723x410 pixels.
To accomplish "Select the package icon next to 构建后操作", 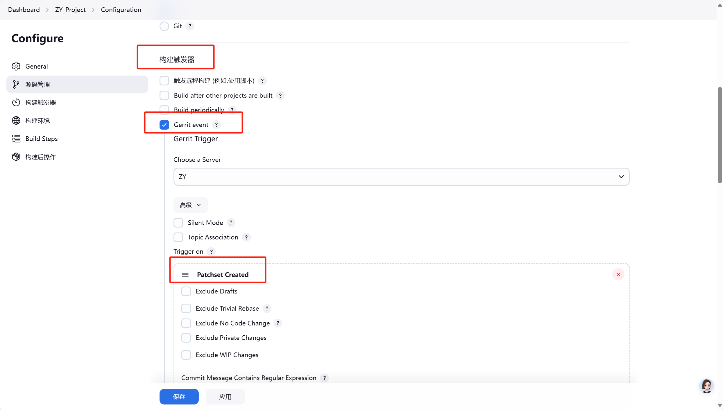I will (16, 157).
